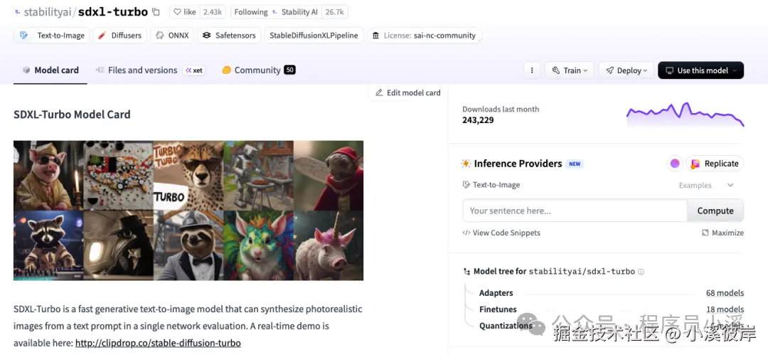Expand the Deploy dropdown
Viewport: 768px width, 355px height.
[626, 70]
